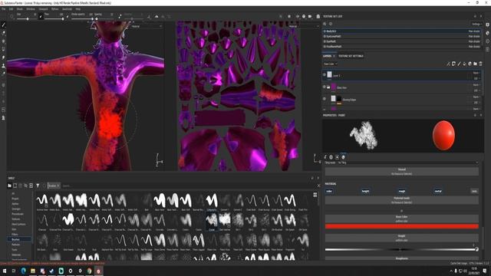491x276 pixels.
Task: Toggle visibility of the second texture set
Action: (325, 36)
